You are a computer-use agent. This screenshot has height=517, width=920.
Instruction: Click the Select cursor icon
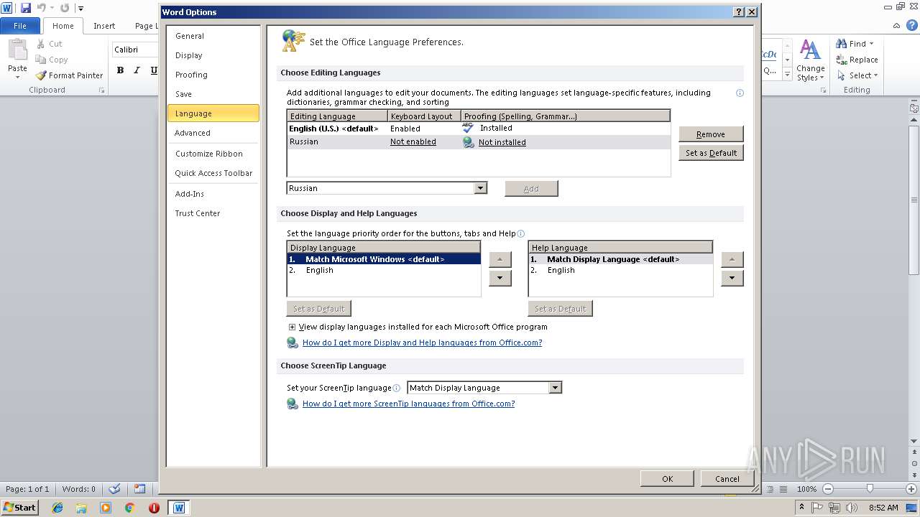tap(841, 75)
